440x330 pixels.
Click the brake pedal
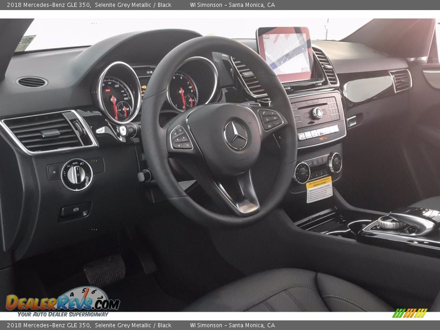tap(104, 269)
